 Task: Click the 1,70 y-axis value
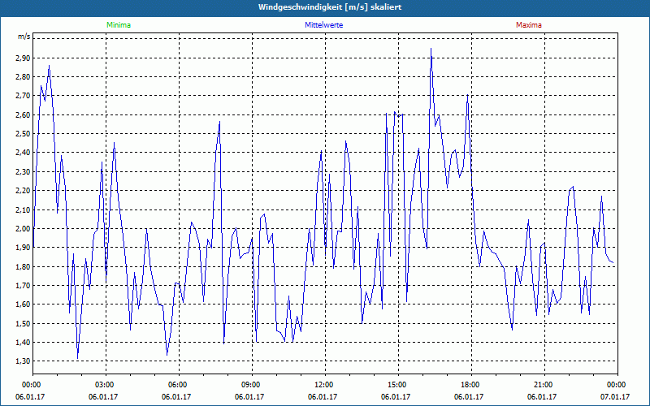24,286
